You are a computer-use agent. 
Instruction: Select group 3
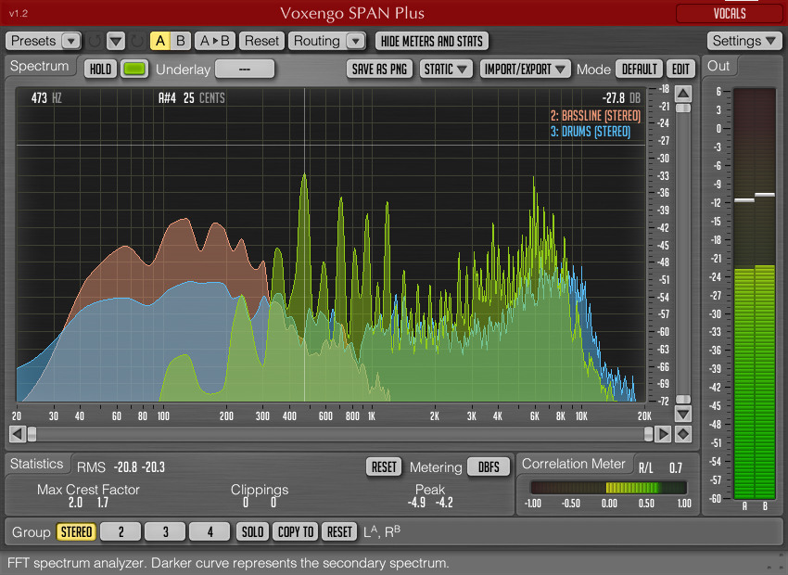[x=165, y=531]
